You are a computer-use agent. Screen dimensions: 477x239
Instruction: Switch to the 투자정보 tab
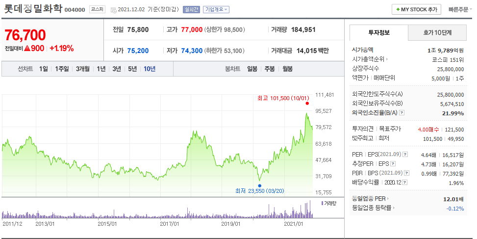379,32
